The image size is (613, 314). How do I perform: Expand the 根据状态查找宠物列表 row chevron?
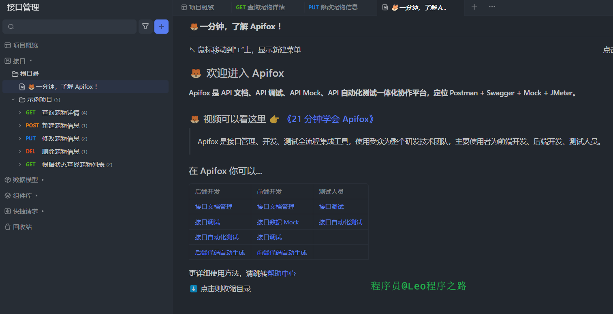pos(20,165)
